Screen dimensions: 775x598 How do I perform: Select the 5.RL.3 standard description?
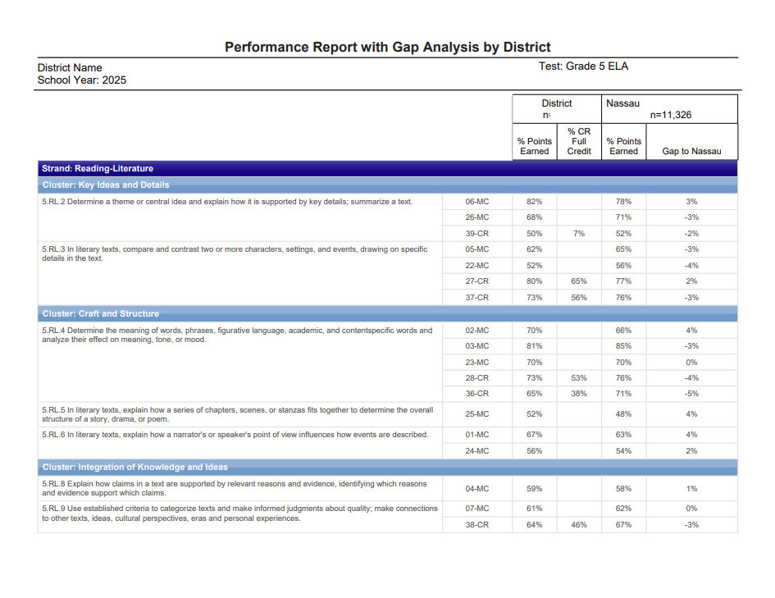pyautogui.click(x=235, y=253)
